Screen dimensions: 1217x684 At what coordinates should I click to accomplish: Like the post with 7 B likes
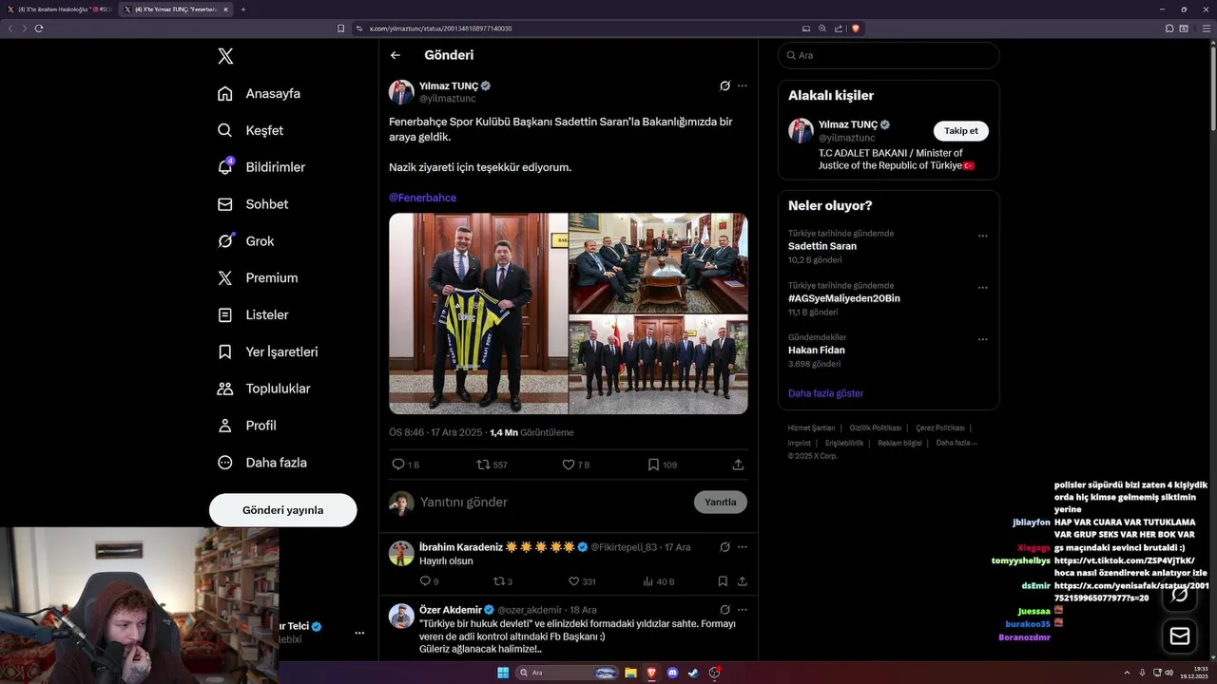click(569, 465)
